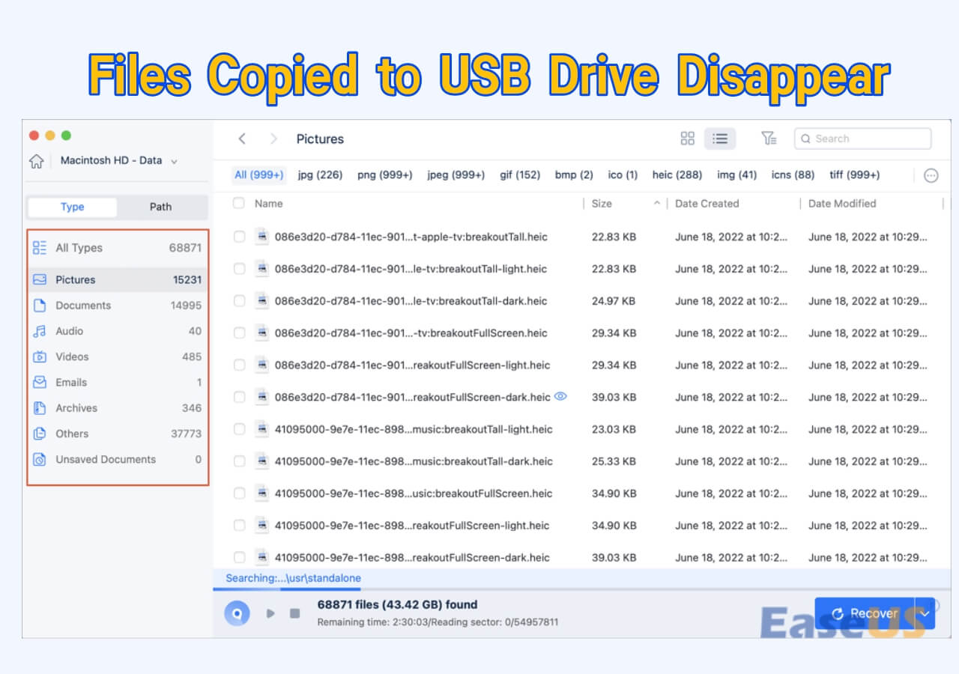The width and height of the screenshot is (959, 674).
Task: Open more file type filters via ellipsis
Action: 931,174
